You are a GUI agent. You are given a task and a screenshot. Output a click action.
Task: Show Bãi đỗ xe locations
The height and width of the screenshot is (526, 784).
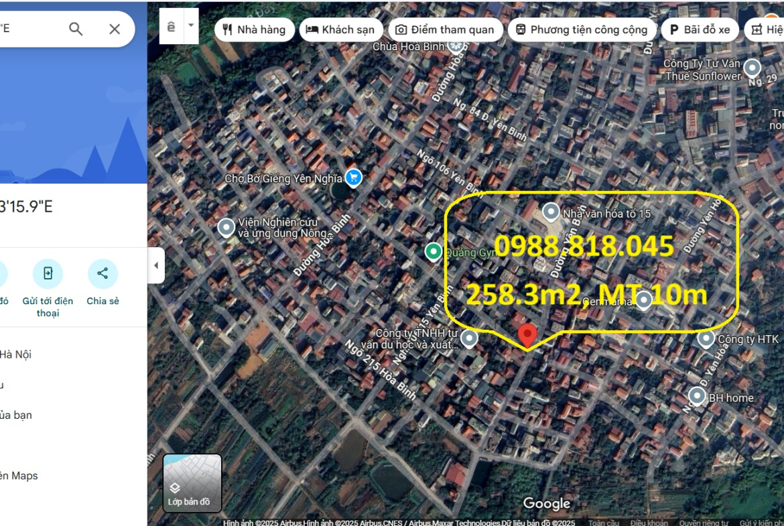[x=700, y=29]
